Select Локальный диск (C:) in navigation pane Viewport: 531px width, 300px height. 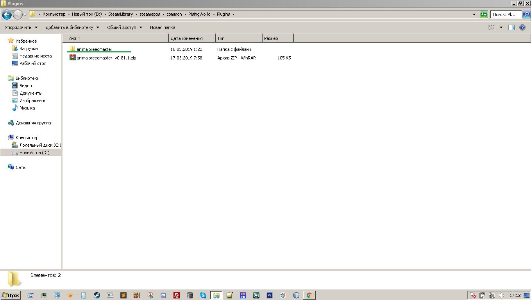40,145
